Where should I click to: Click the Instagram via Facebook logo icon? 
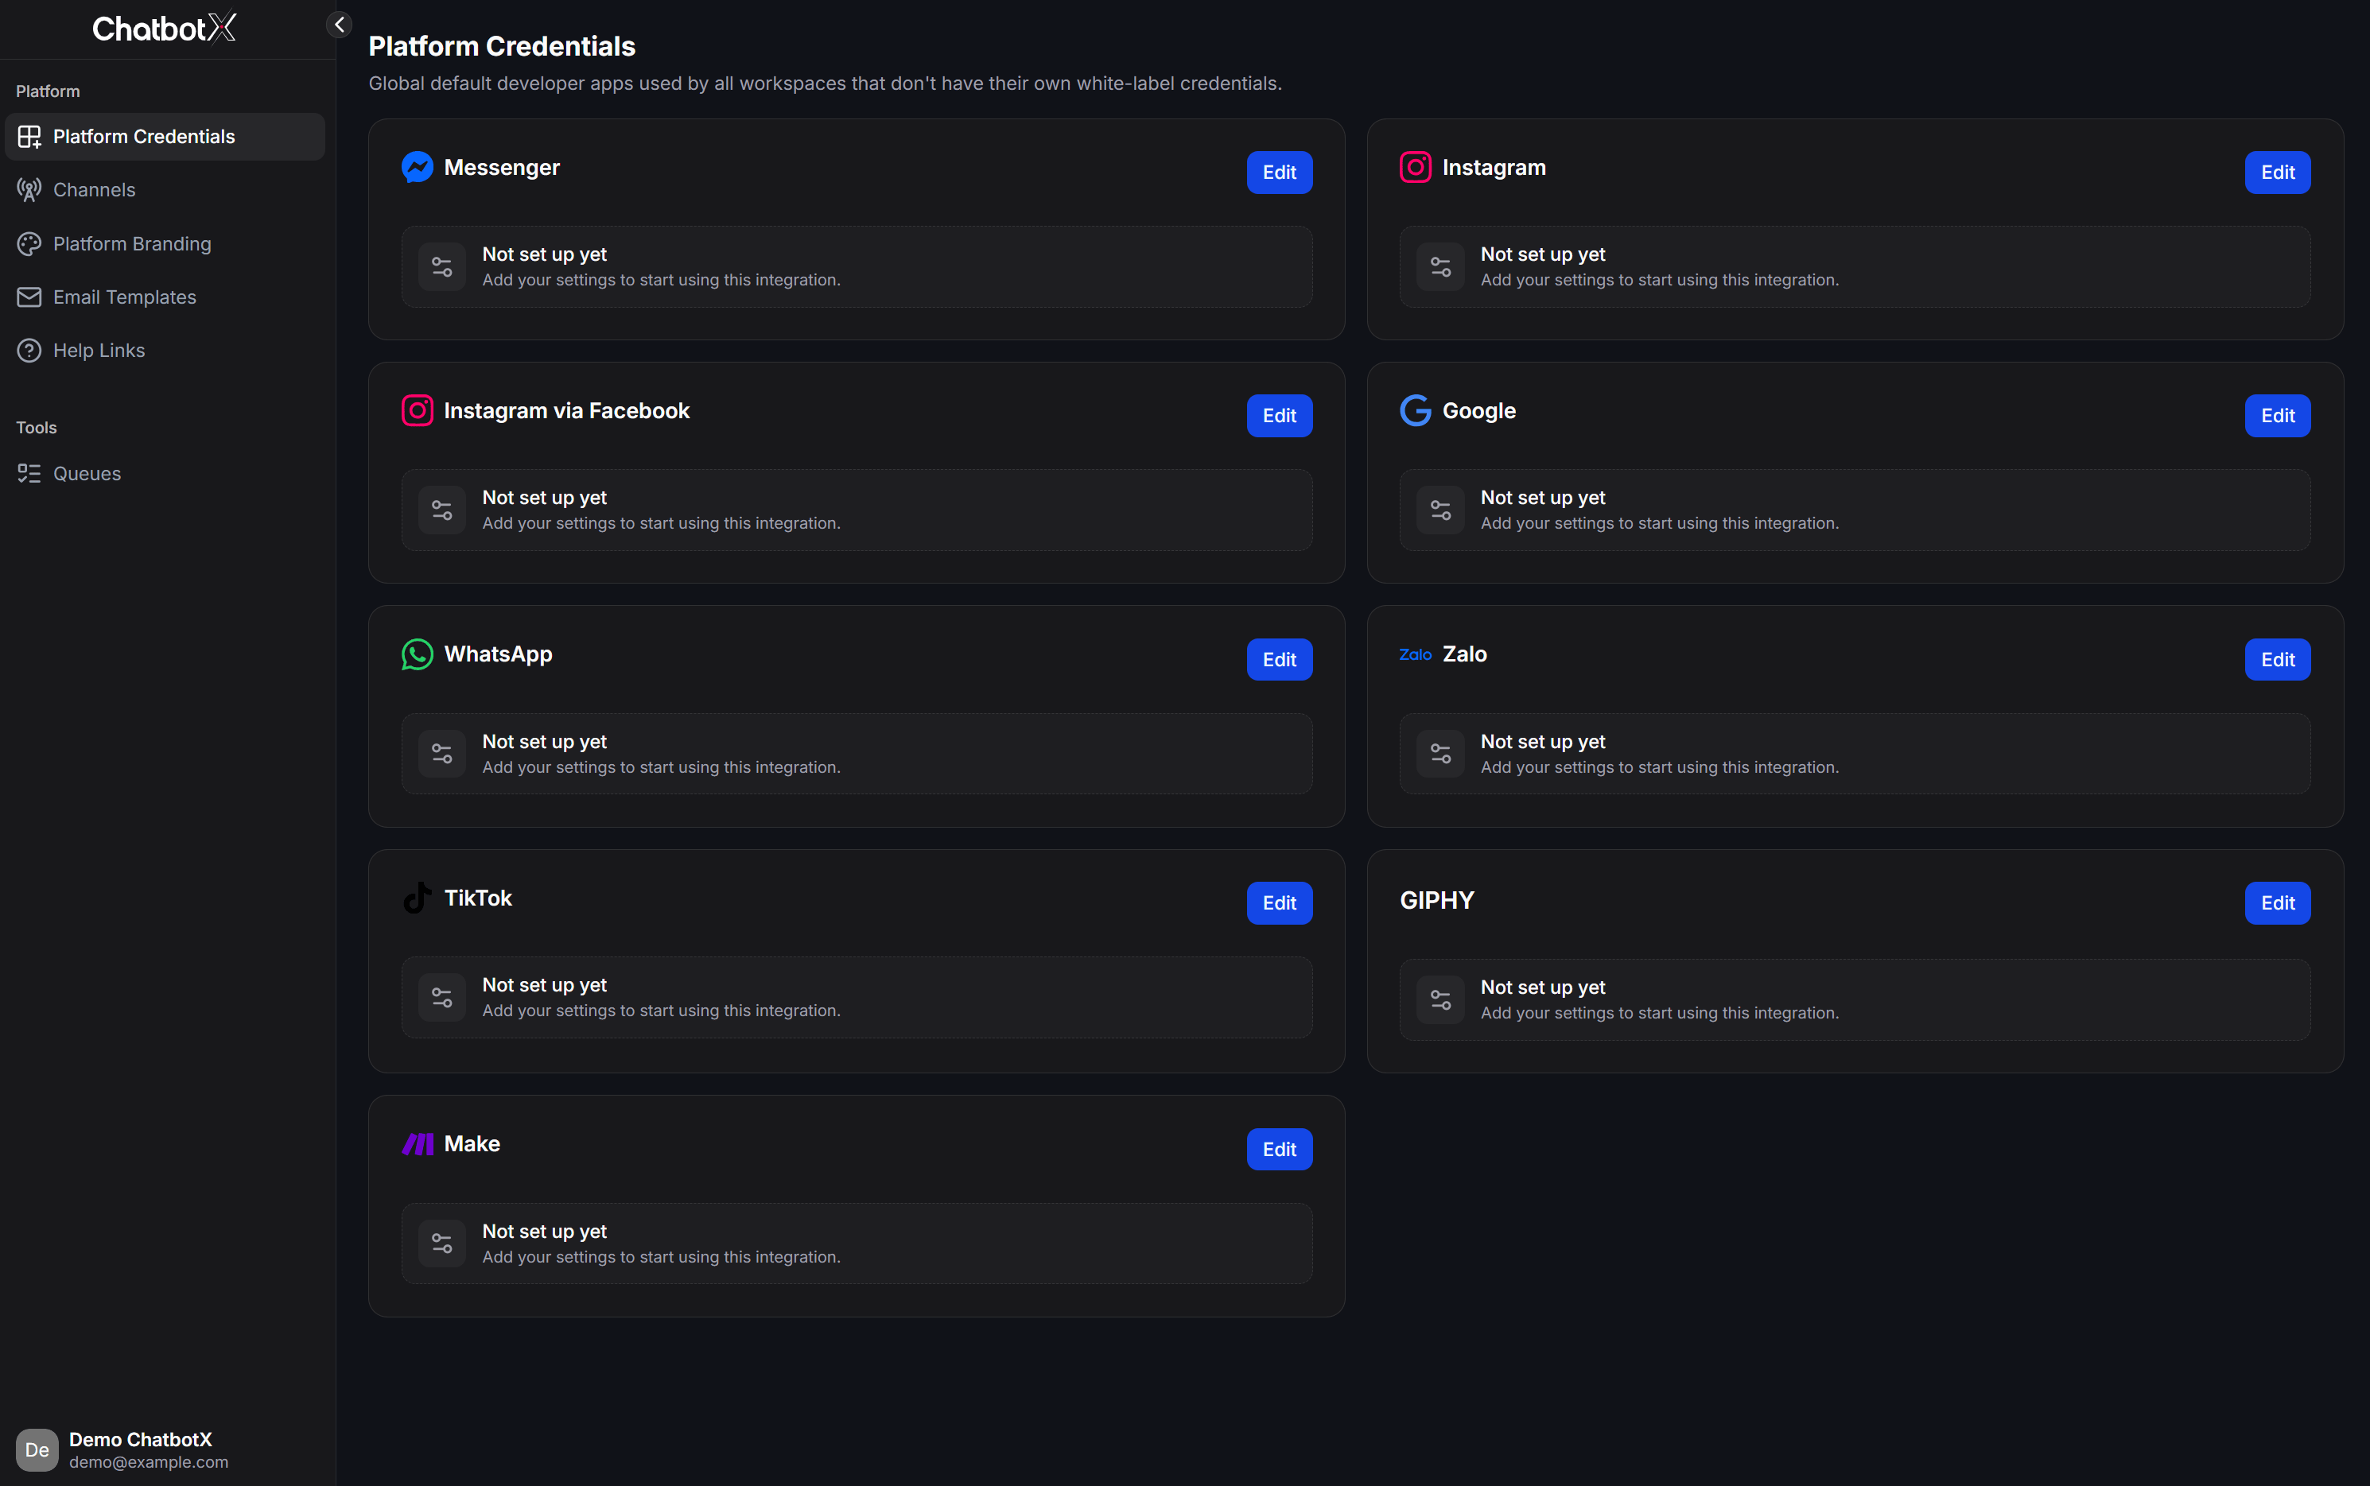tap(417, 411)
